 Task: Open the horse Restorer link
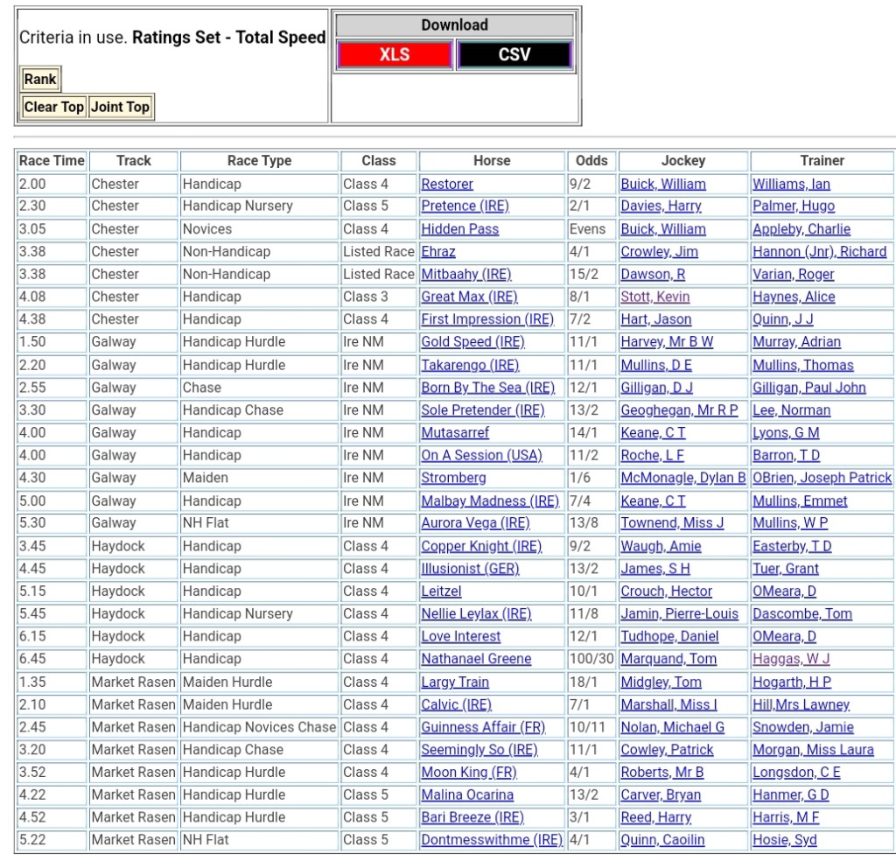(447, 184)
